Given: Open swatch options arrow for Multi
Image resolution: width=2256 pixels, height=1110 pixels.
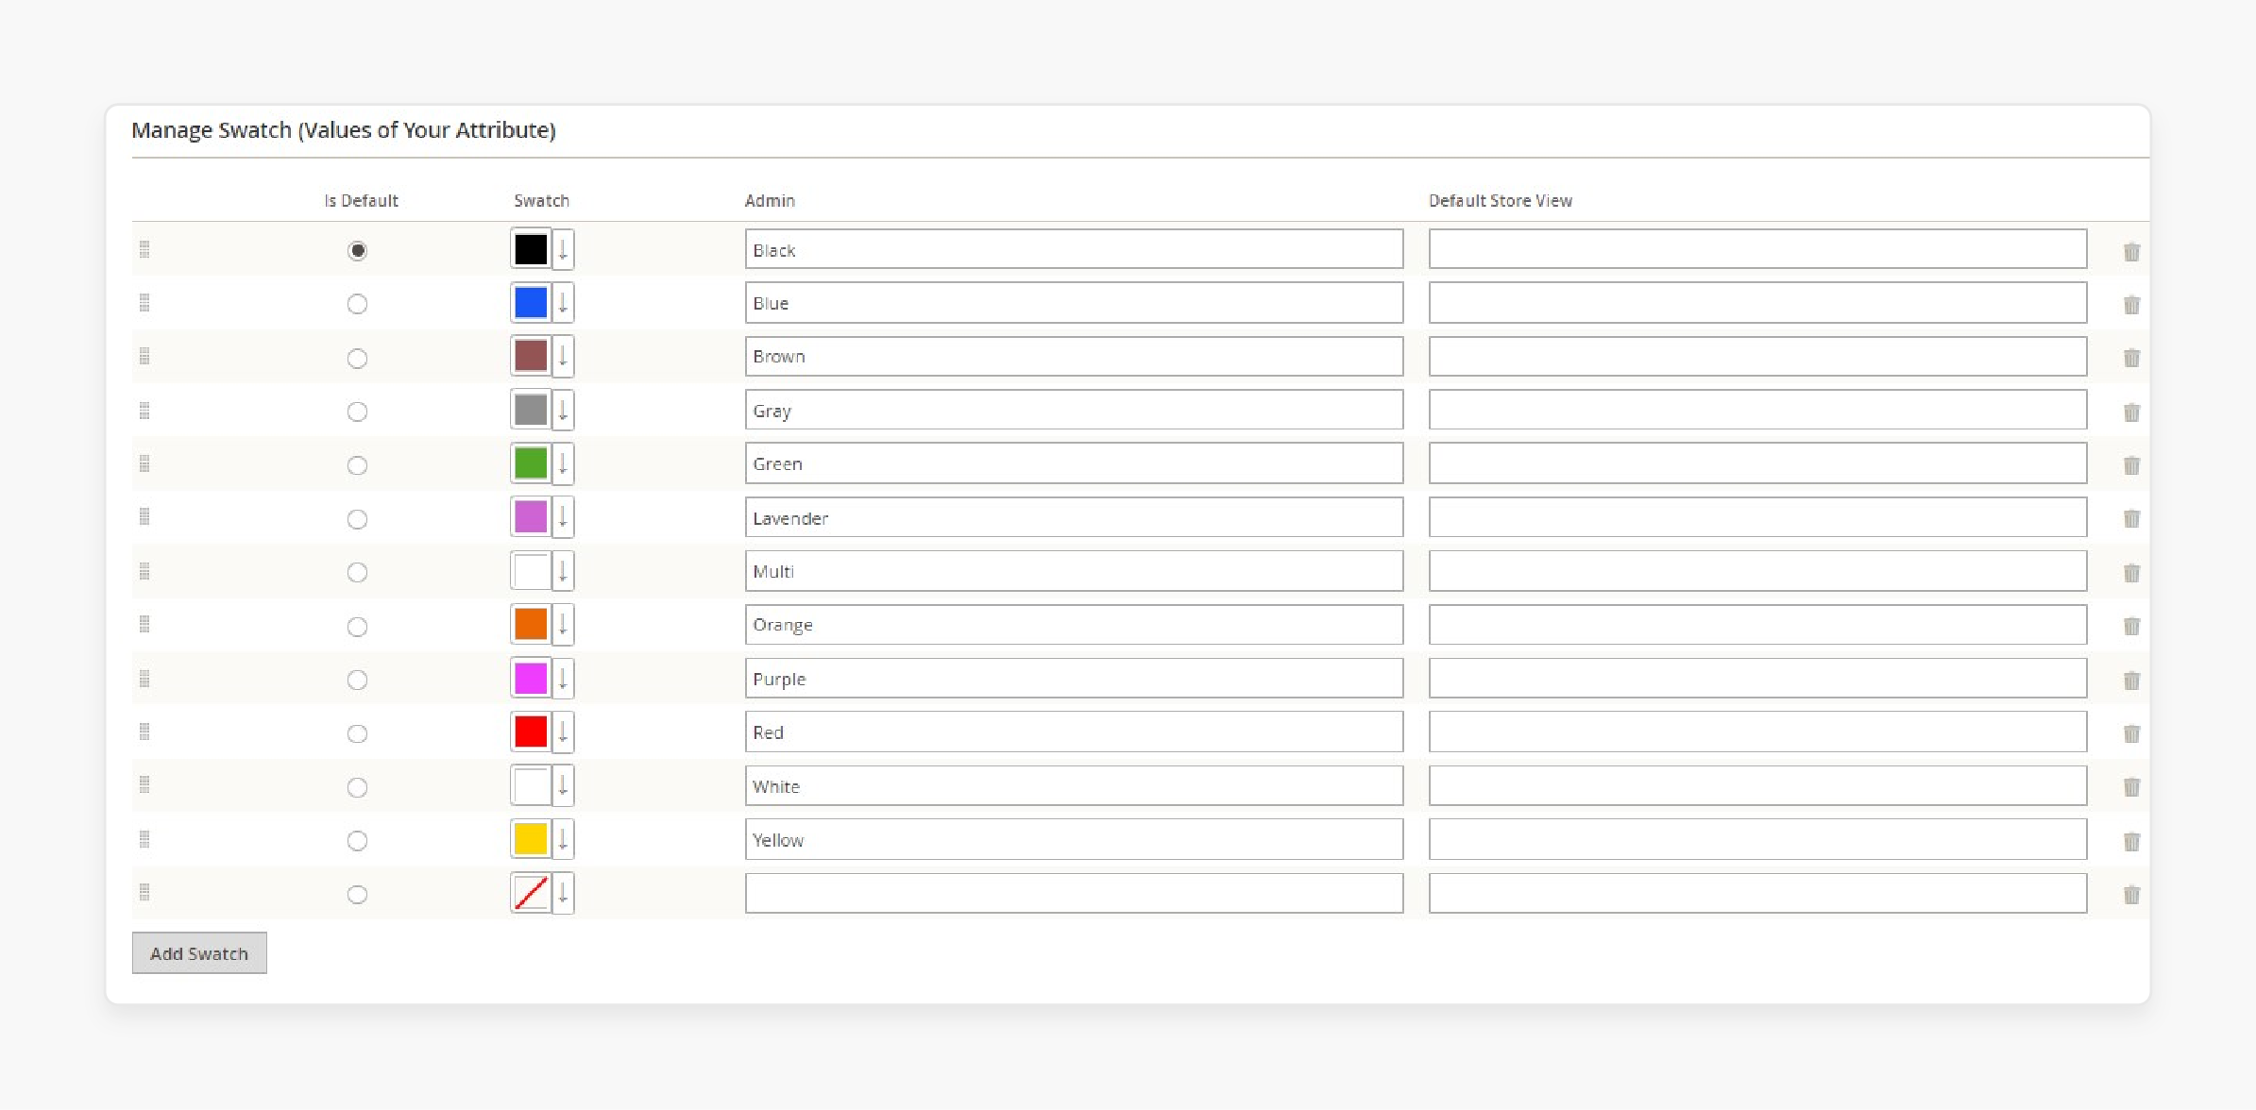Looking at the screenshot, I should click(563, 570).
